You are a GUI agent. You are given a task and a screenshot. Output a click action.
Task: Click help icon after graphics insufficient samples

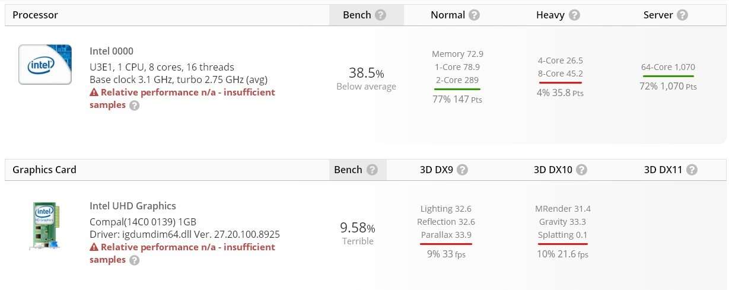coord(135,260)
